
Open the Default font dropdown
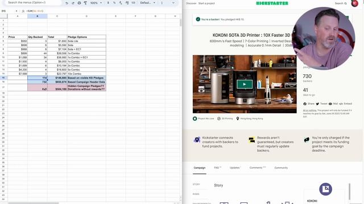pyautogui.click(x=148, y=3)
